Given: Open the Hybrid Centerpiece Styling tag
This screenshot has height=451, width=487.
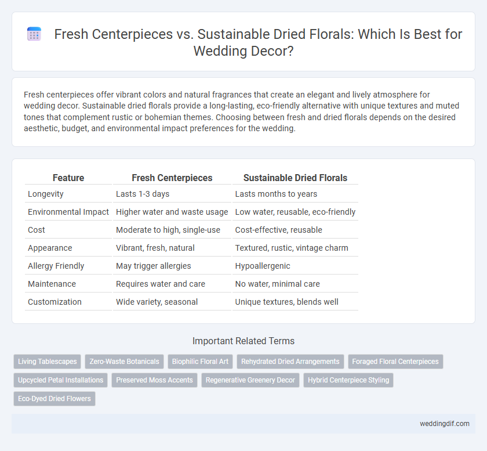Looking at the screenshot, I should click(x=348, y=380).
